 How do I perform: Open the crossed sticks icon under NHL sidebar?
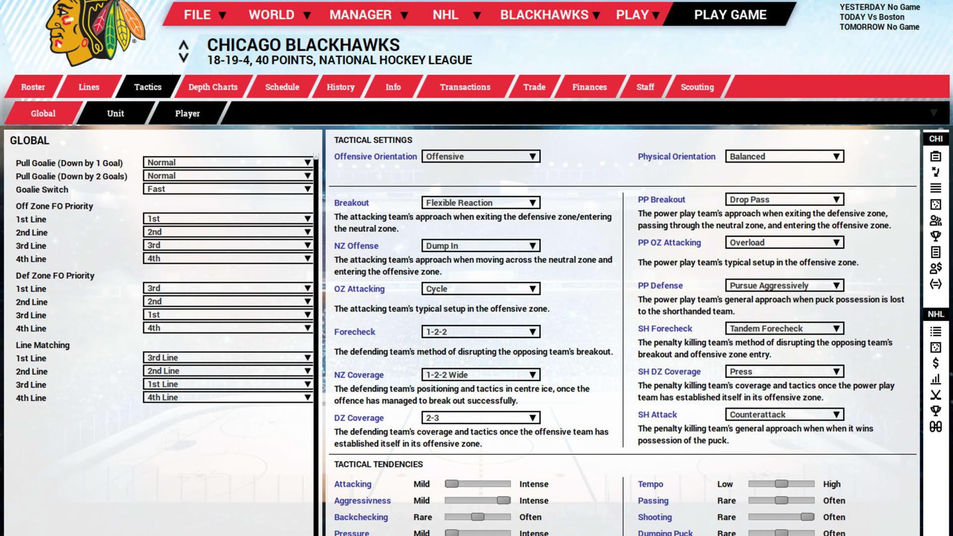tap(936, 395)
